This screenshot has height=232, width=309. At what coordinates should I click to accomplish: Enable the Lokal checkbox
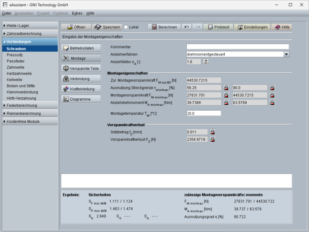click(126, 27)
